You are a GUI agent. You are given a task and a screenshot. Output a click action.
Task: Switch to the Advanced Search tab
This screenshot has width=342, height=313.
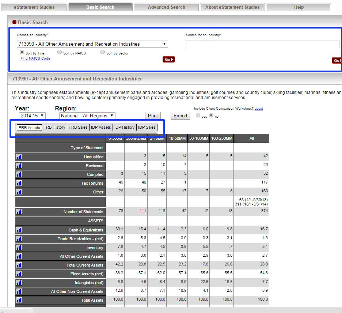pos(166,7)
